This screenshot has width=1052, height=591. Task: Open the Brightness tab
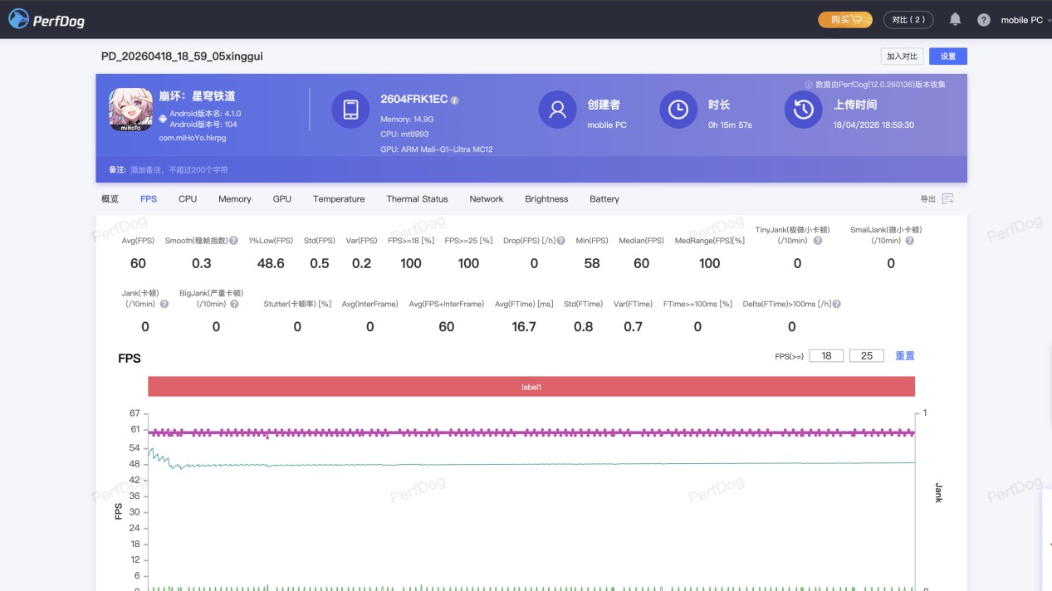tap(546, 199)
